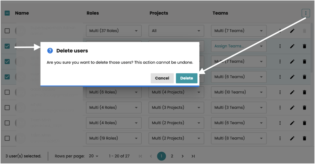
Task: Select checkbox in Multi (19 Roles) row
Action: (x=7, y=138)
